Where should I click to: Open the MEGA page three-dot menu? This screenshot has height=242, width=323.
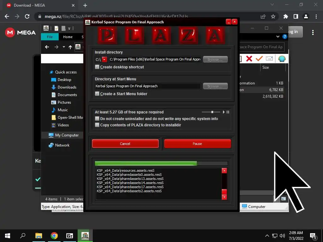[x=313, y=32]
